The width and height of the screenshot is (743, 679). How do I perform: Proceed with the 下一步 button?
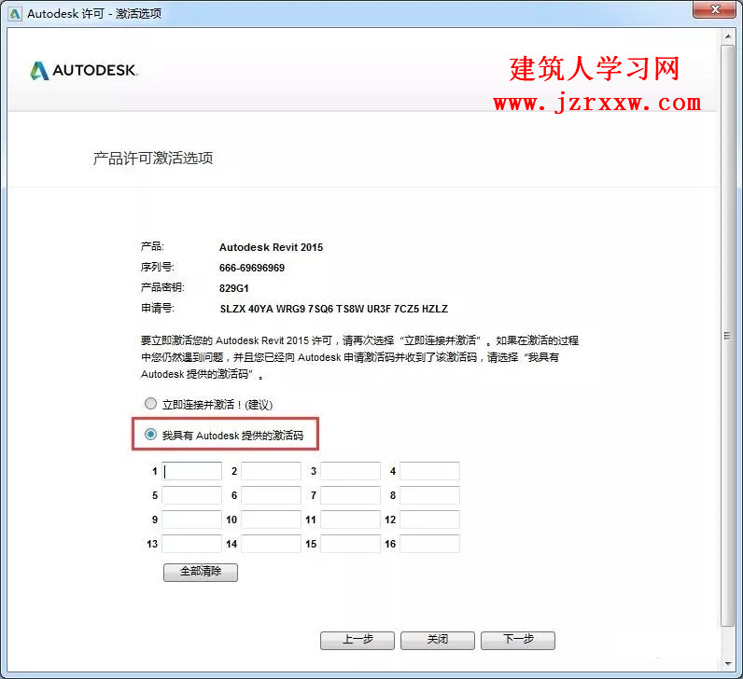(518, 640)
